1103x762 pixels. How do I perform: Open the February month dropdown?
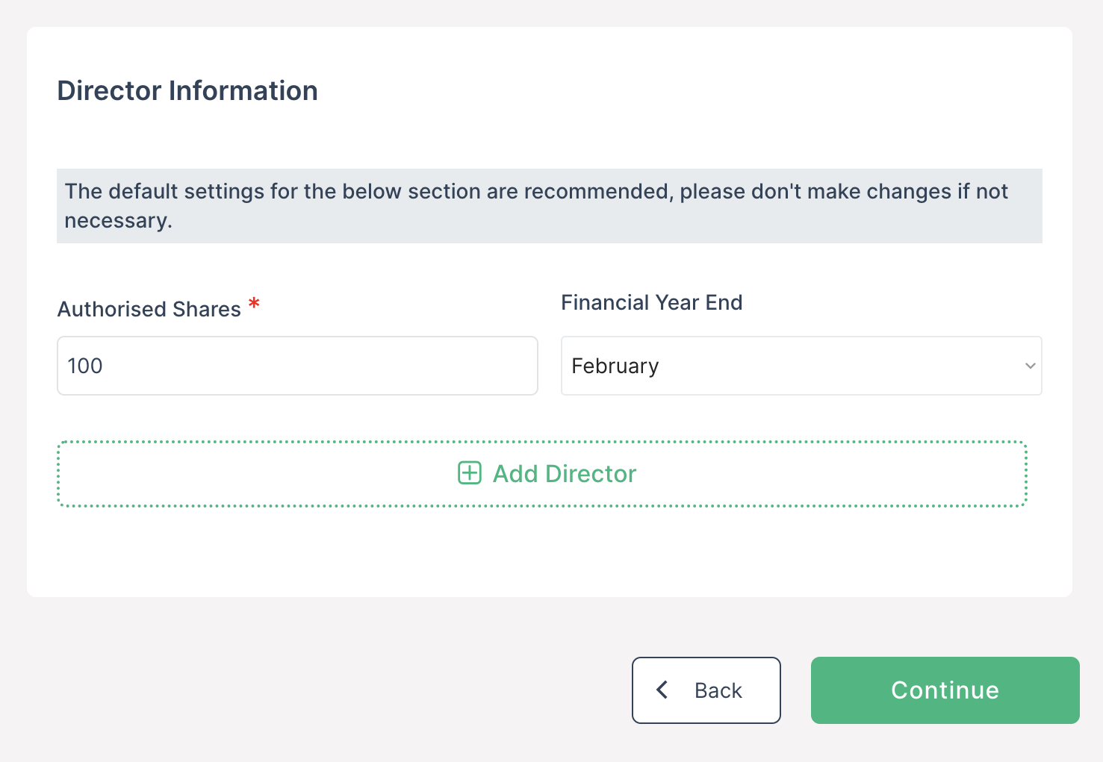[801, 366]
